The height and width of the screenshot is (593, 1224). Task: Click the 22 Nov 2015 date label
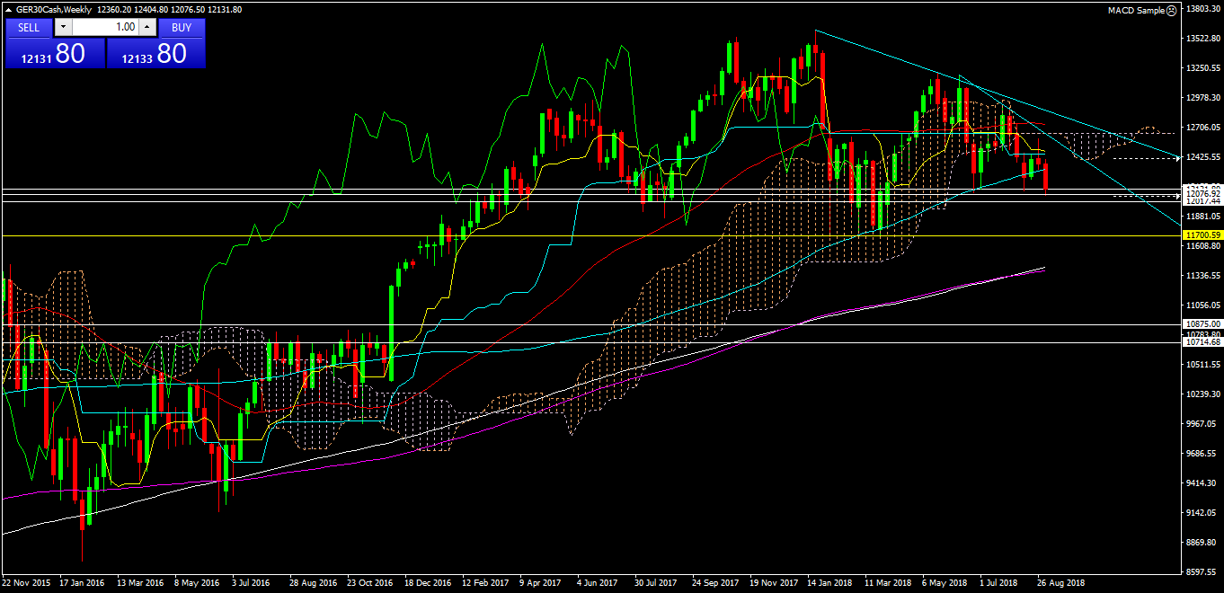tap(26, 582)
